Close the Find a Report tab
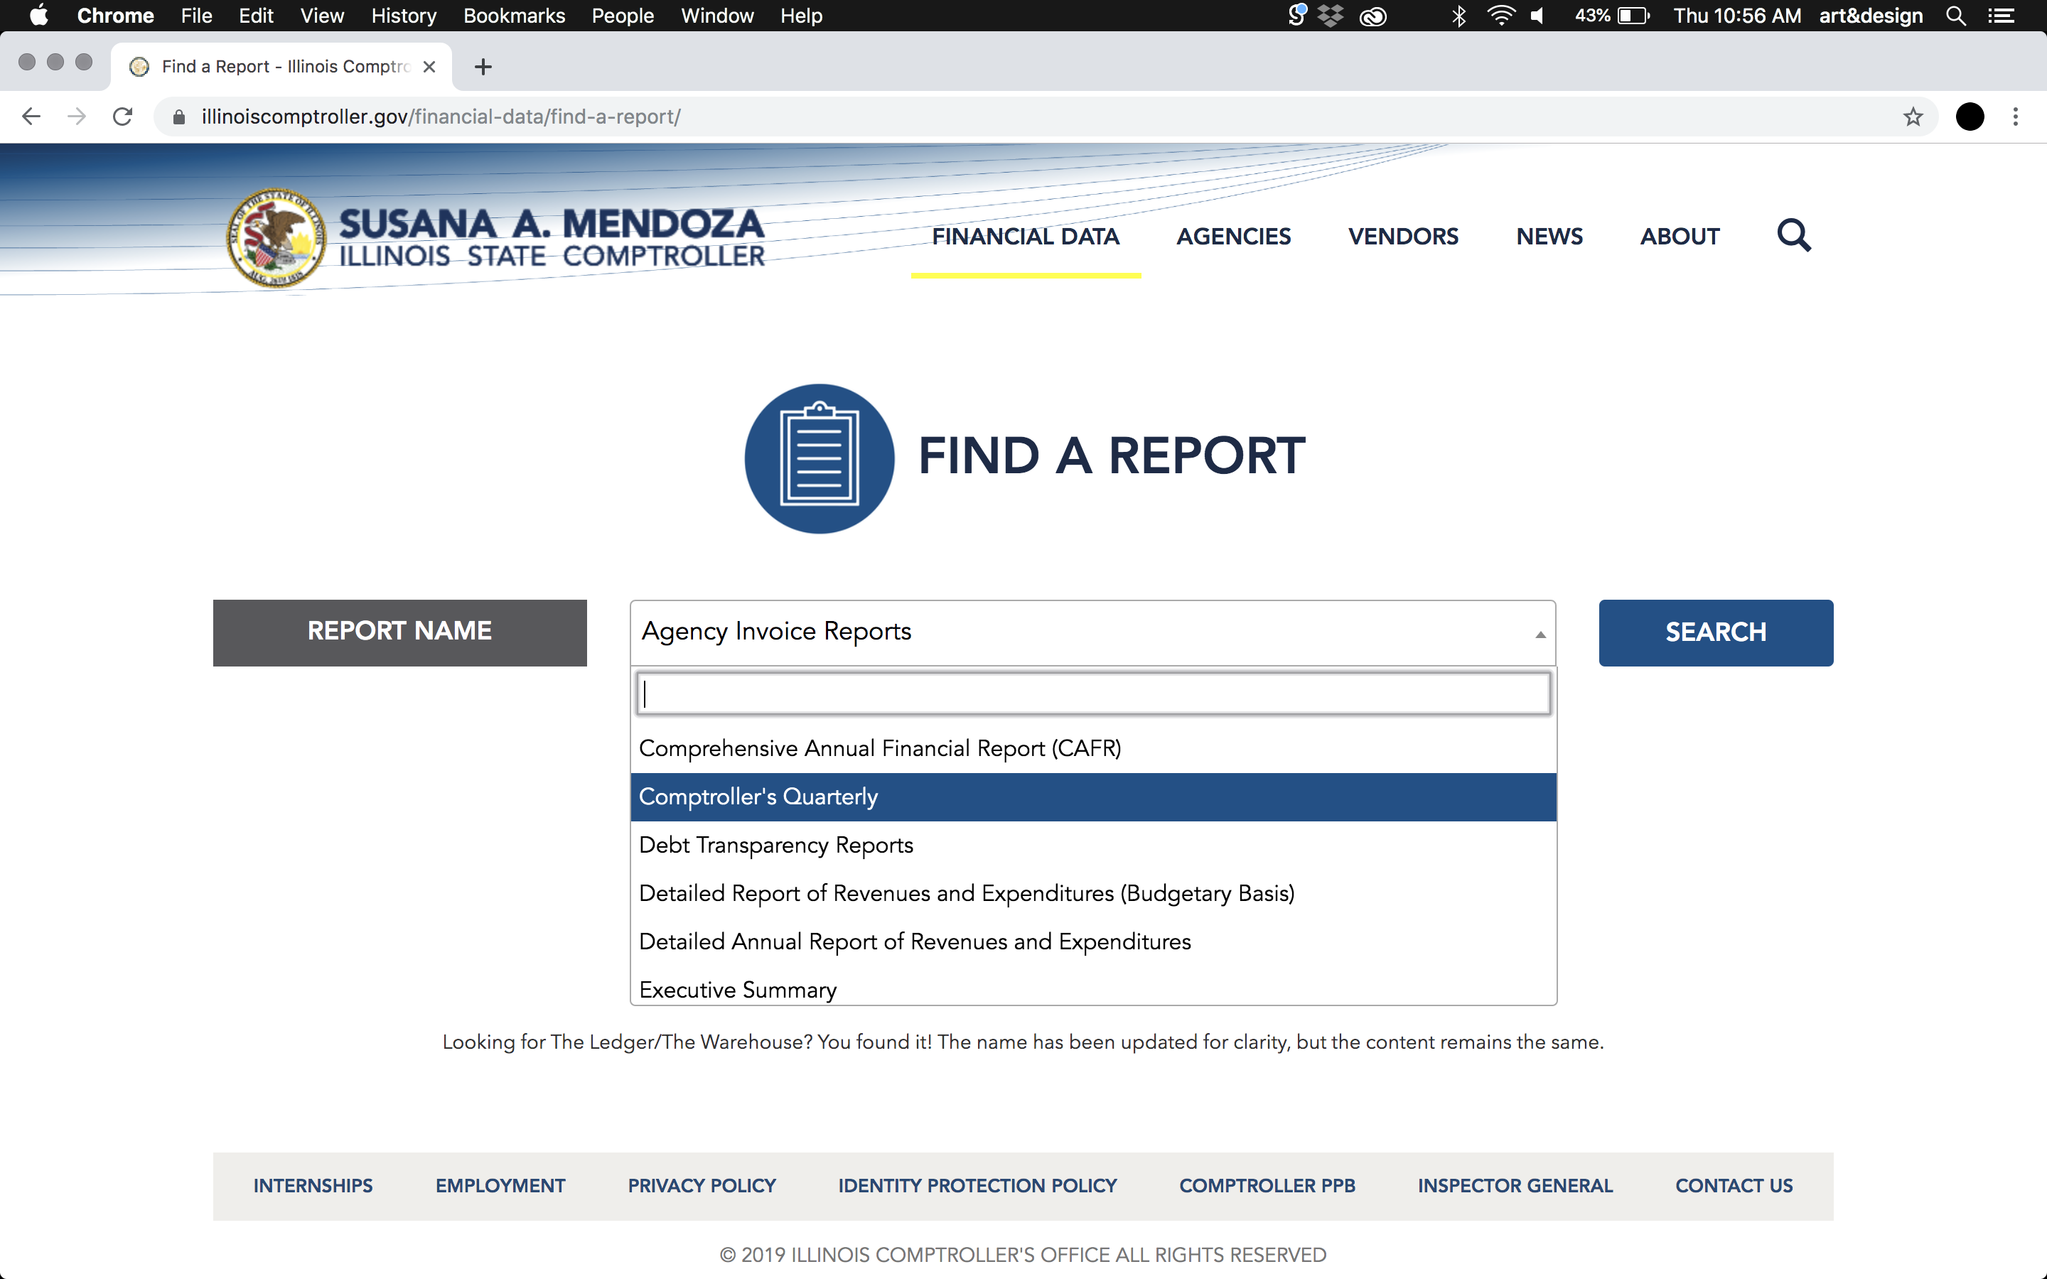 [429, 67]
